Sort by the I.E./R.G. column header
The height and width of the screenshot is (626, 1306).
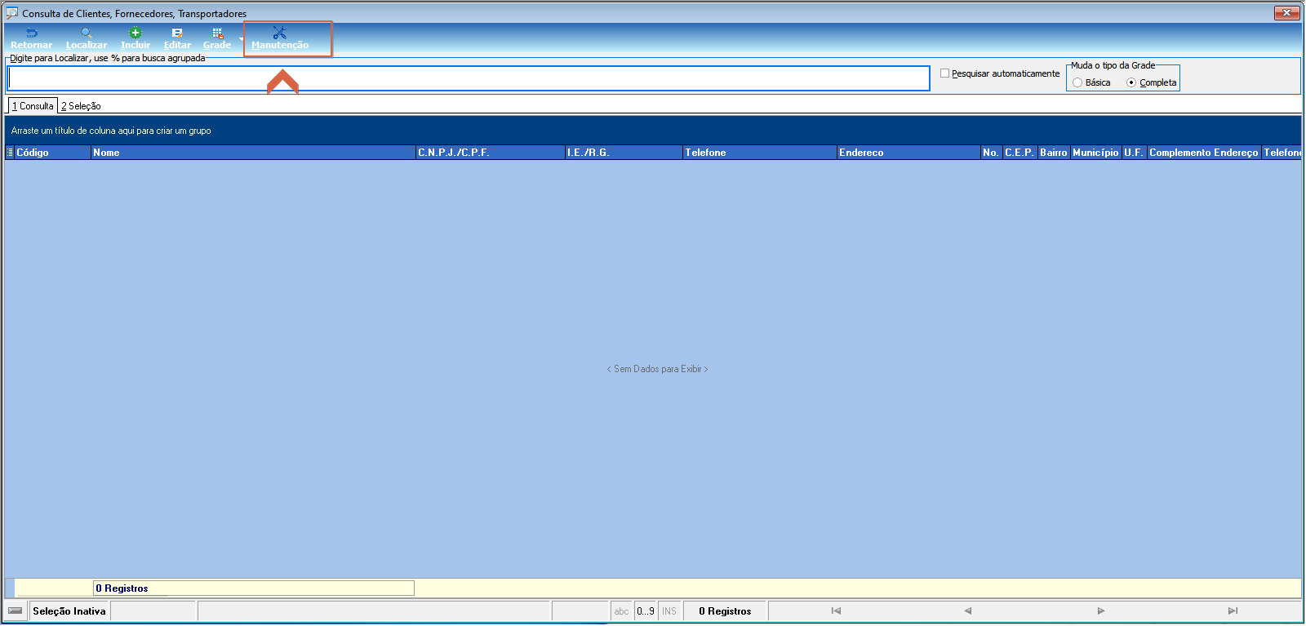[624, 153]
